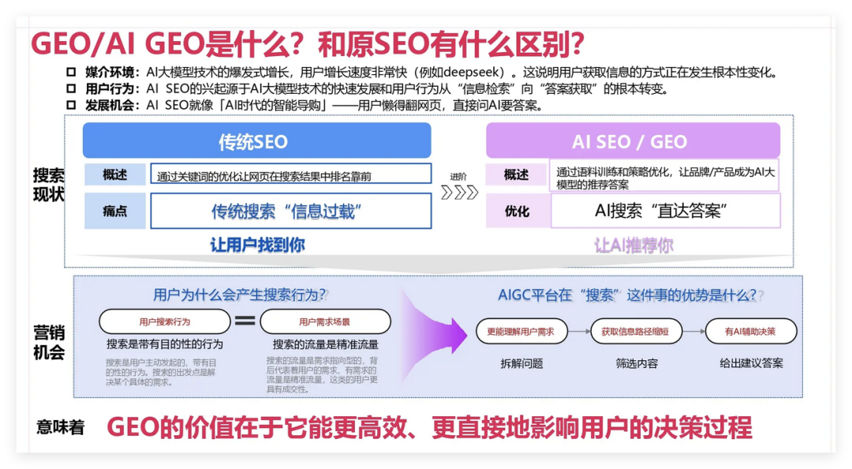This screenshot has height=469, width=852.
Task: Click the 用户需求场景 pill button
Action: point(325,322)
